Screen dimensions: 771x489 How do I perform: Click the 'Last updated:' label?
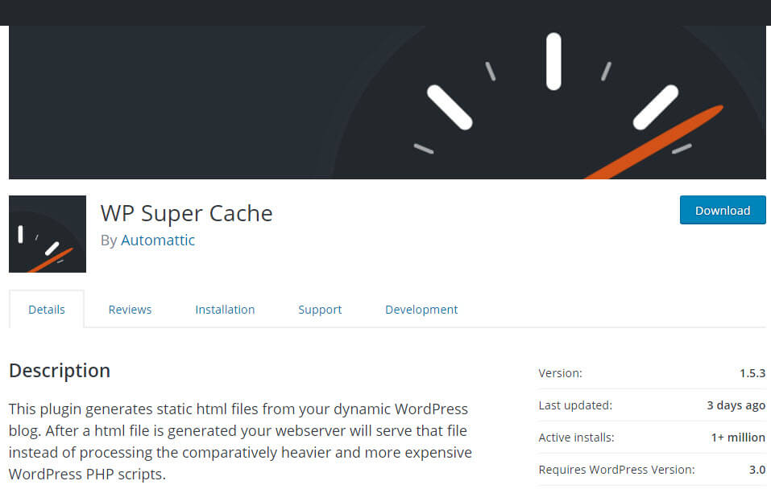point(575,405)
